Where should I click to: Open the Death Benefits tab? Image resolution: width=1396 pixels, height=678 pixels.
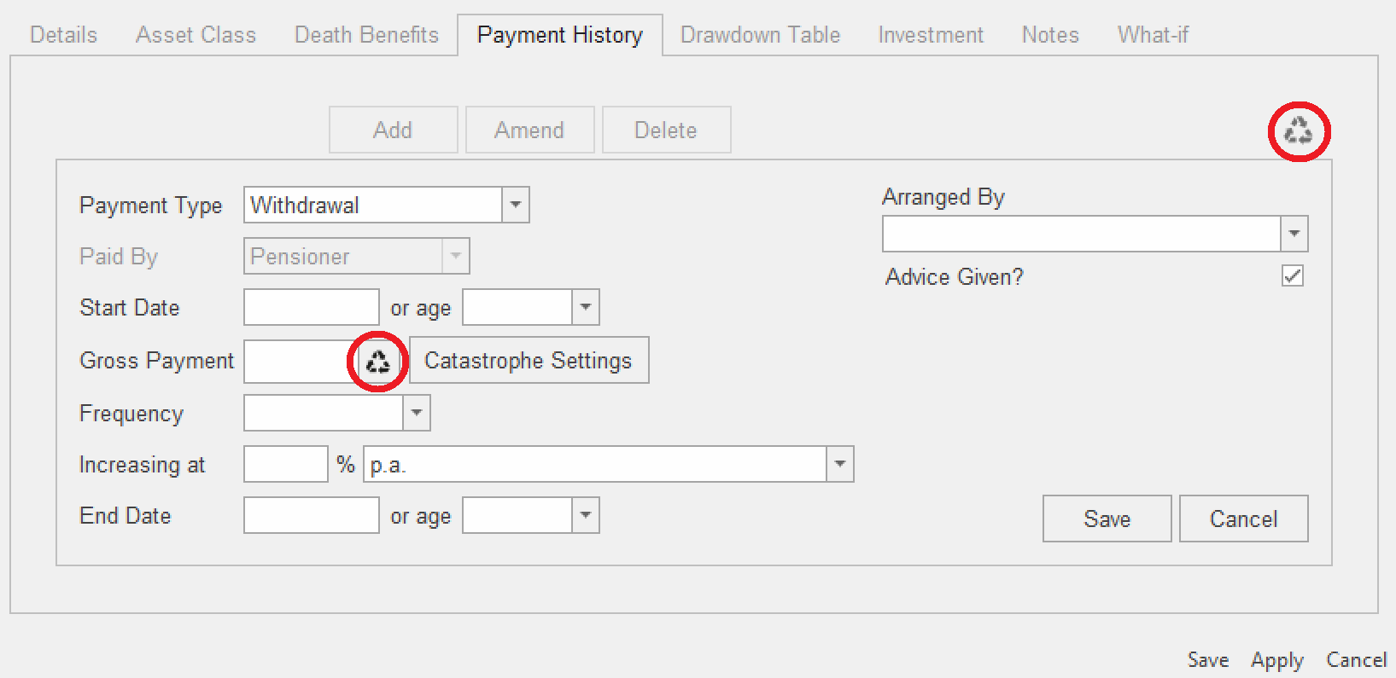tap(366, 35)
